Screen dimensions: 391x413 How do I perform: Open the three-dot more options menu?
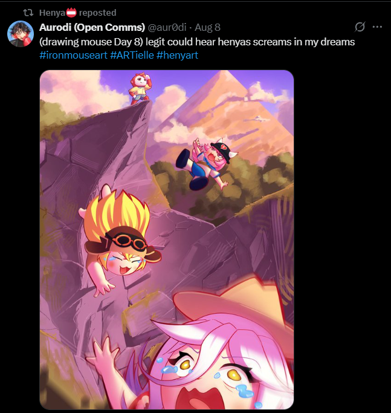click(x=377, y=27)
